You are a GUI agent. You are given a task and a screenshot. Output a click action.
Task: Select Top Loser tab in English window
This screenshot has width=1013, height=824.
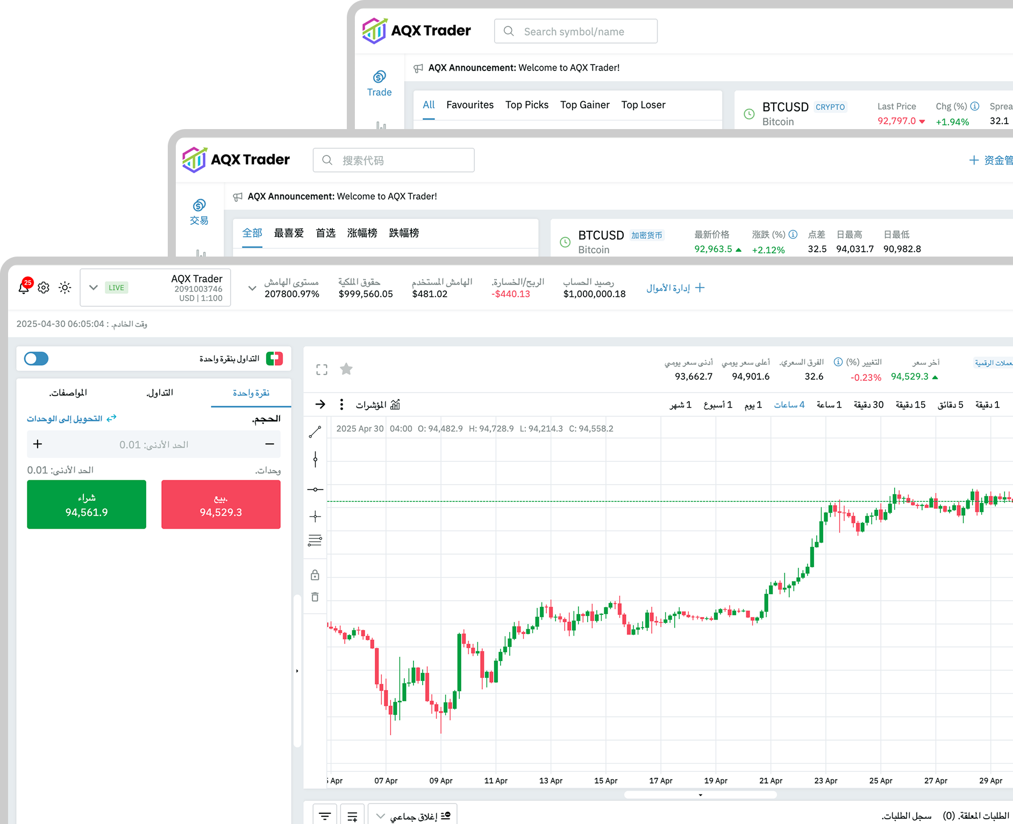644,105
